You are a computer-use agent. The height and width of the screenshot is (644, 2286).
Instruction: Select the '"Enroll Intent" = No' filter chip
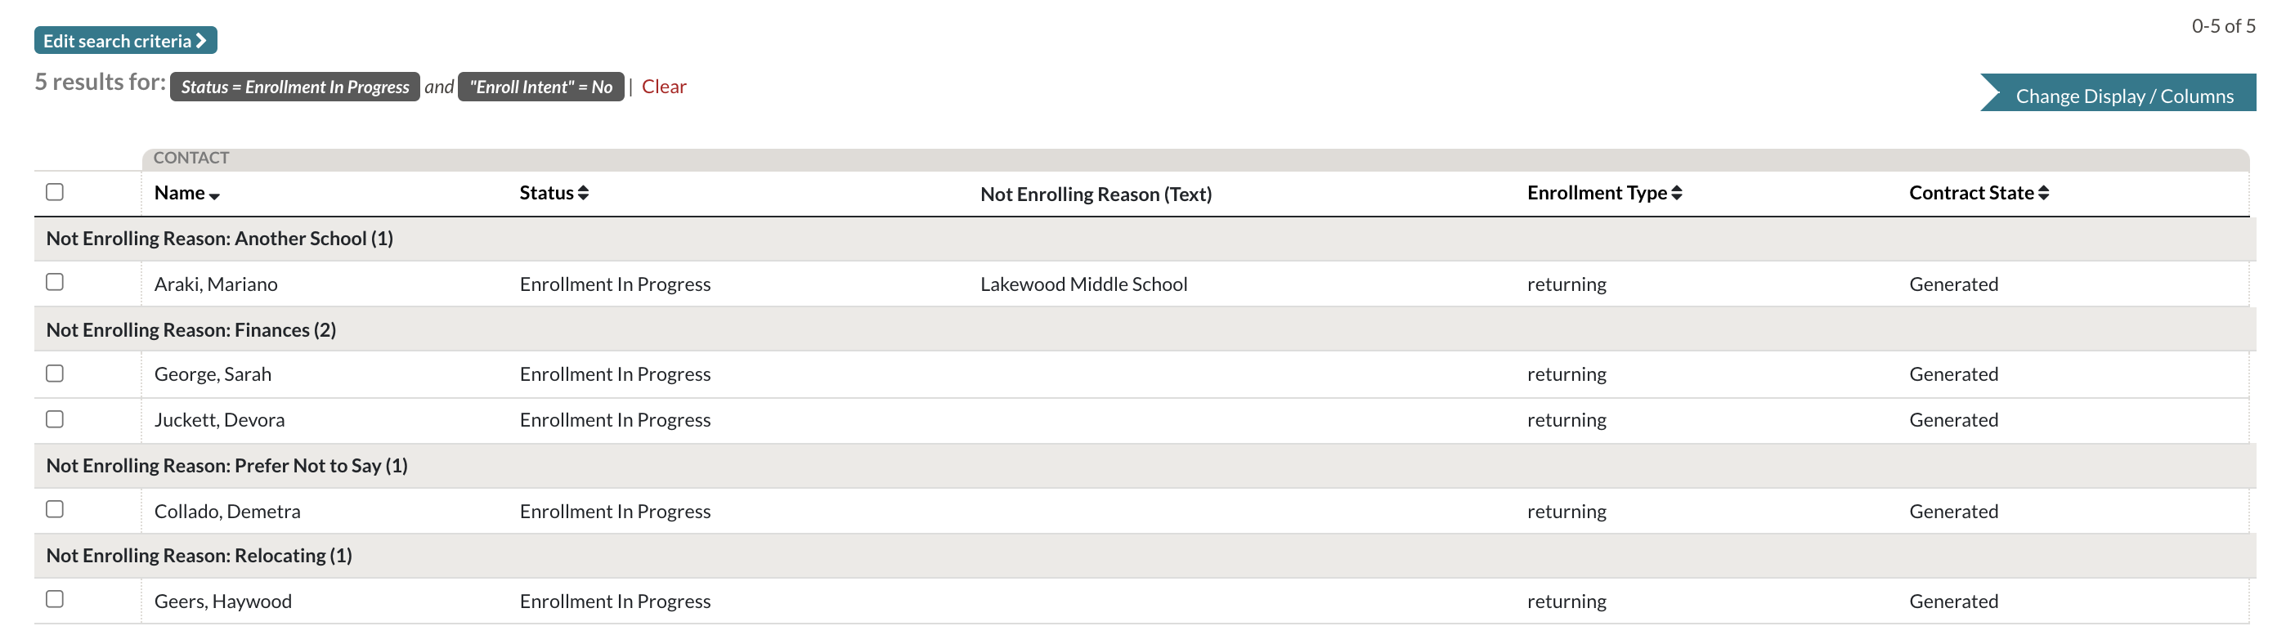(540, 87)
